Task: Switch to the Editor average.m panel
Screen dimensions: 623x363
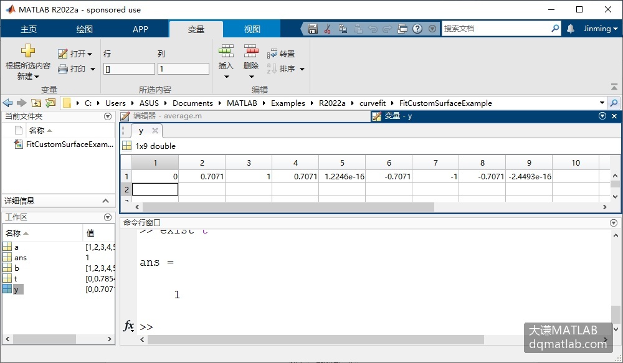Action: pos(245,116)
